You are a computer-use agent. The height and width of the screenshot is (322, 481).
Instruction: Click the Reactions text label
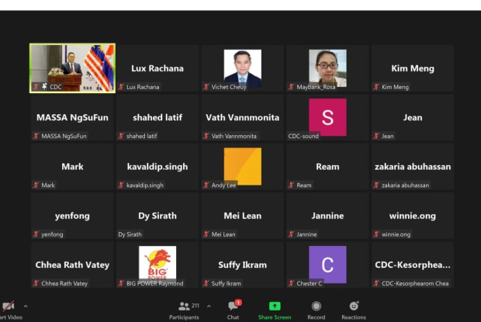tap(354, 317)
